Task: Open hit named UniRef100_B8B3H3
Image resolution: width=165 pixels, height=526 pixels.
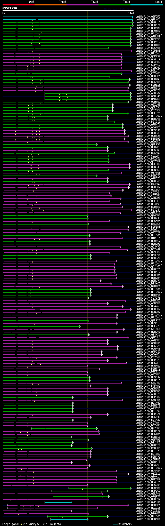Action: point(148,139)
